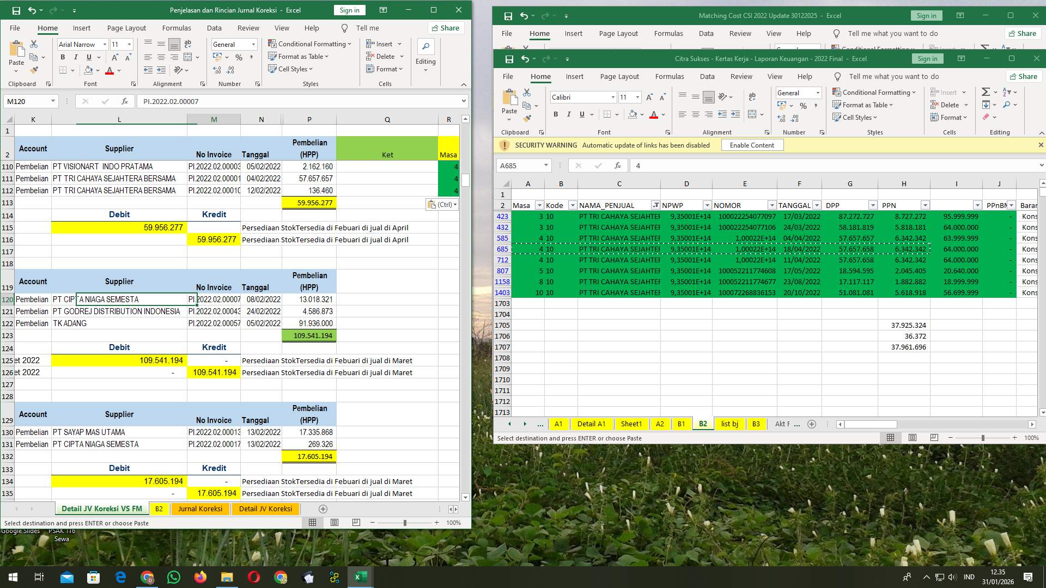1046x588 pixels.
Task: Click Sign in on the left workbook
Action: tap(349, 10)
